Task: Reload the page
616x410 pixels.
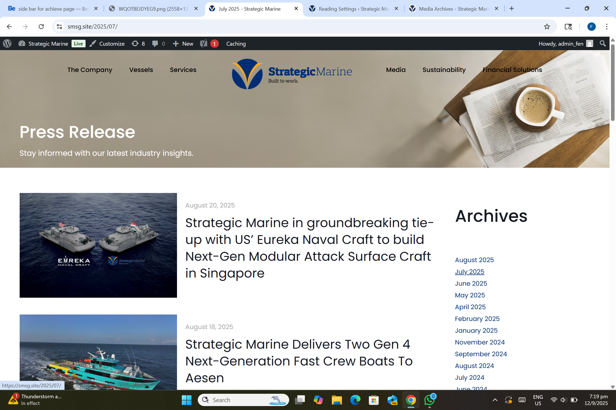Action: [x=41, y=27]
